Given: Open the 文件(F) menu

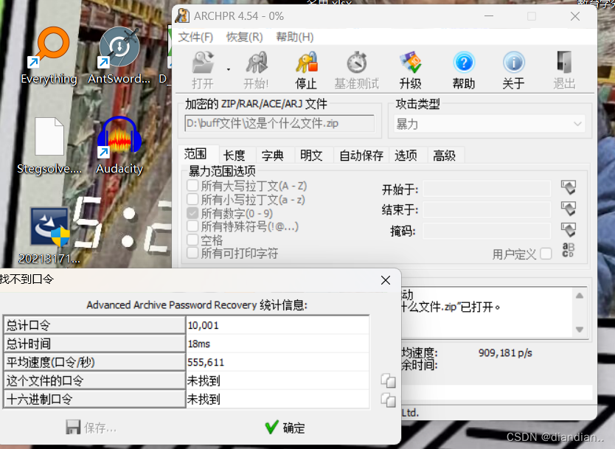Looking at the screenshot, I should pyautogui.click(x=195, y=38).
